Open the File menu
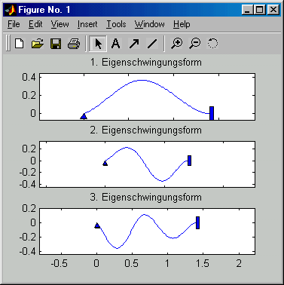Screen dimensions: 284x285 pyautogui.click(x=14, y=24)
